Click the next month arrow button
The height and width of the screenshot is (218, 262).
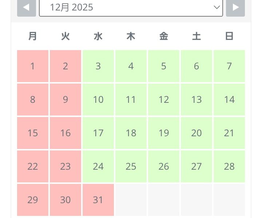click(235, 7)
